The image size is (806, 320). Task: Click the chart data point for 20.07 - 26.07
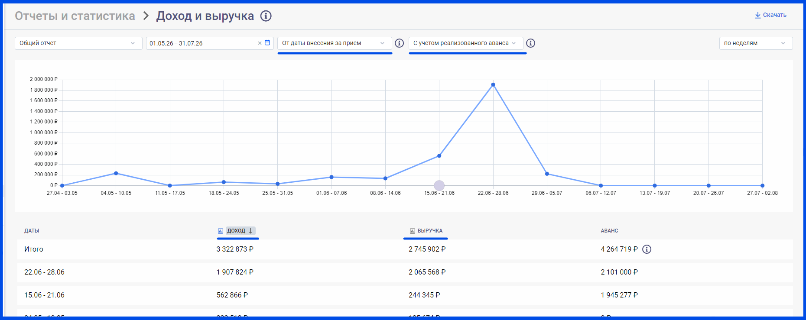(x=708, y=186)
